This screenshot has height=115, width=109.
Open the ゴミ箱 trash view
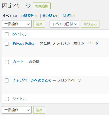click(65, 16)
